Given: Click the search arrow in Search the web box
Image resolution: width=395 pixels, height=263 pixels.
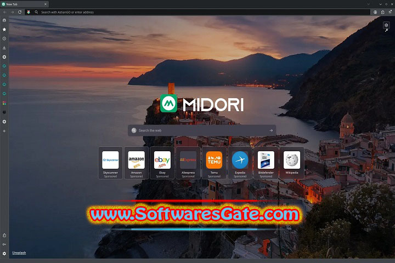Looking at the screenshot, I should click(x=271, y=130).
